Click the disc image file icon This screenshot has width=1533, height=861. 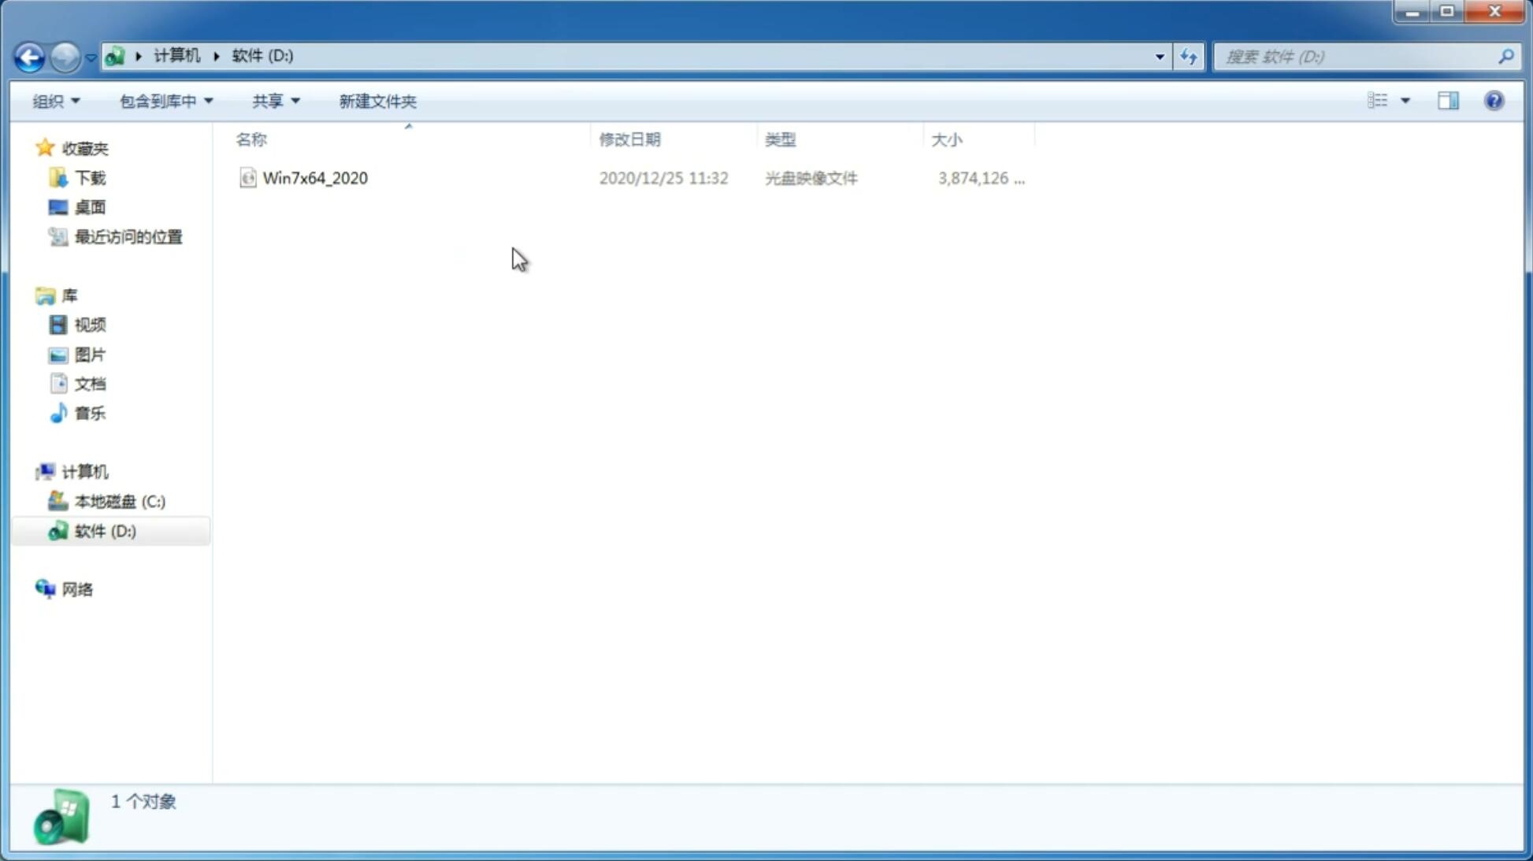[x=247, y=176]
